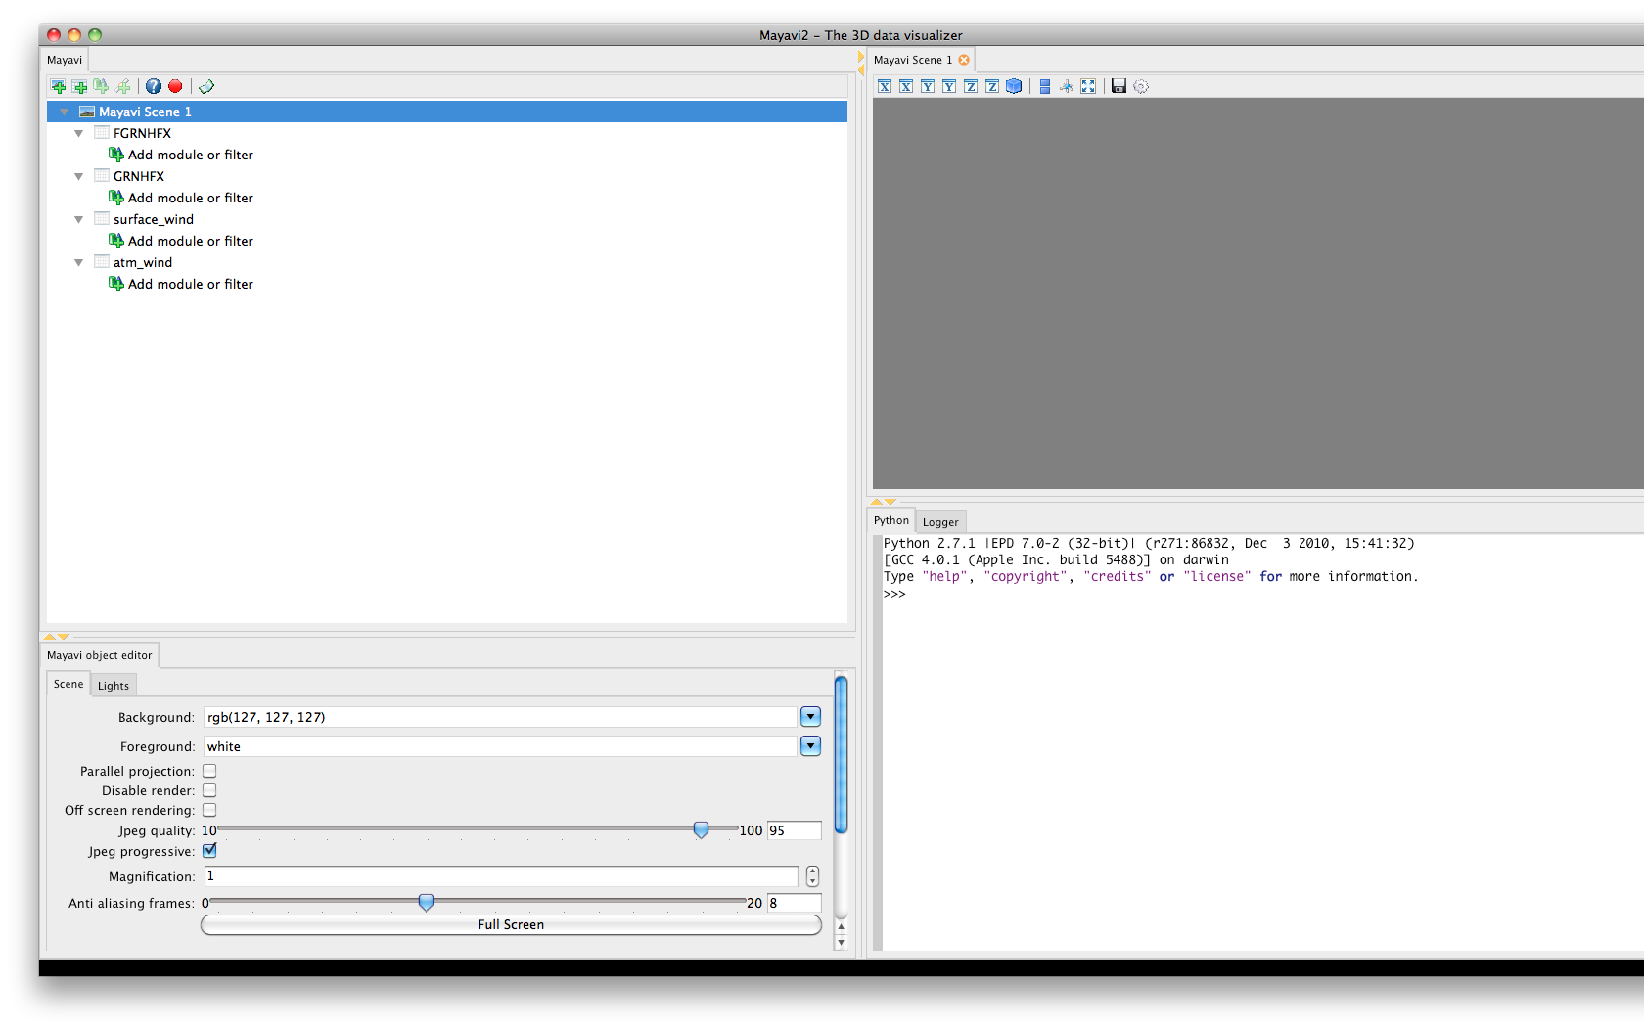Viewport: 1644px width, 1027px height.
Task: Click the object editor vertical scrollbar
Action: [841, 753]
